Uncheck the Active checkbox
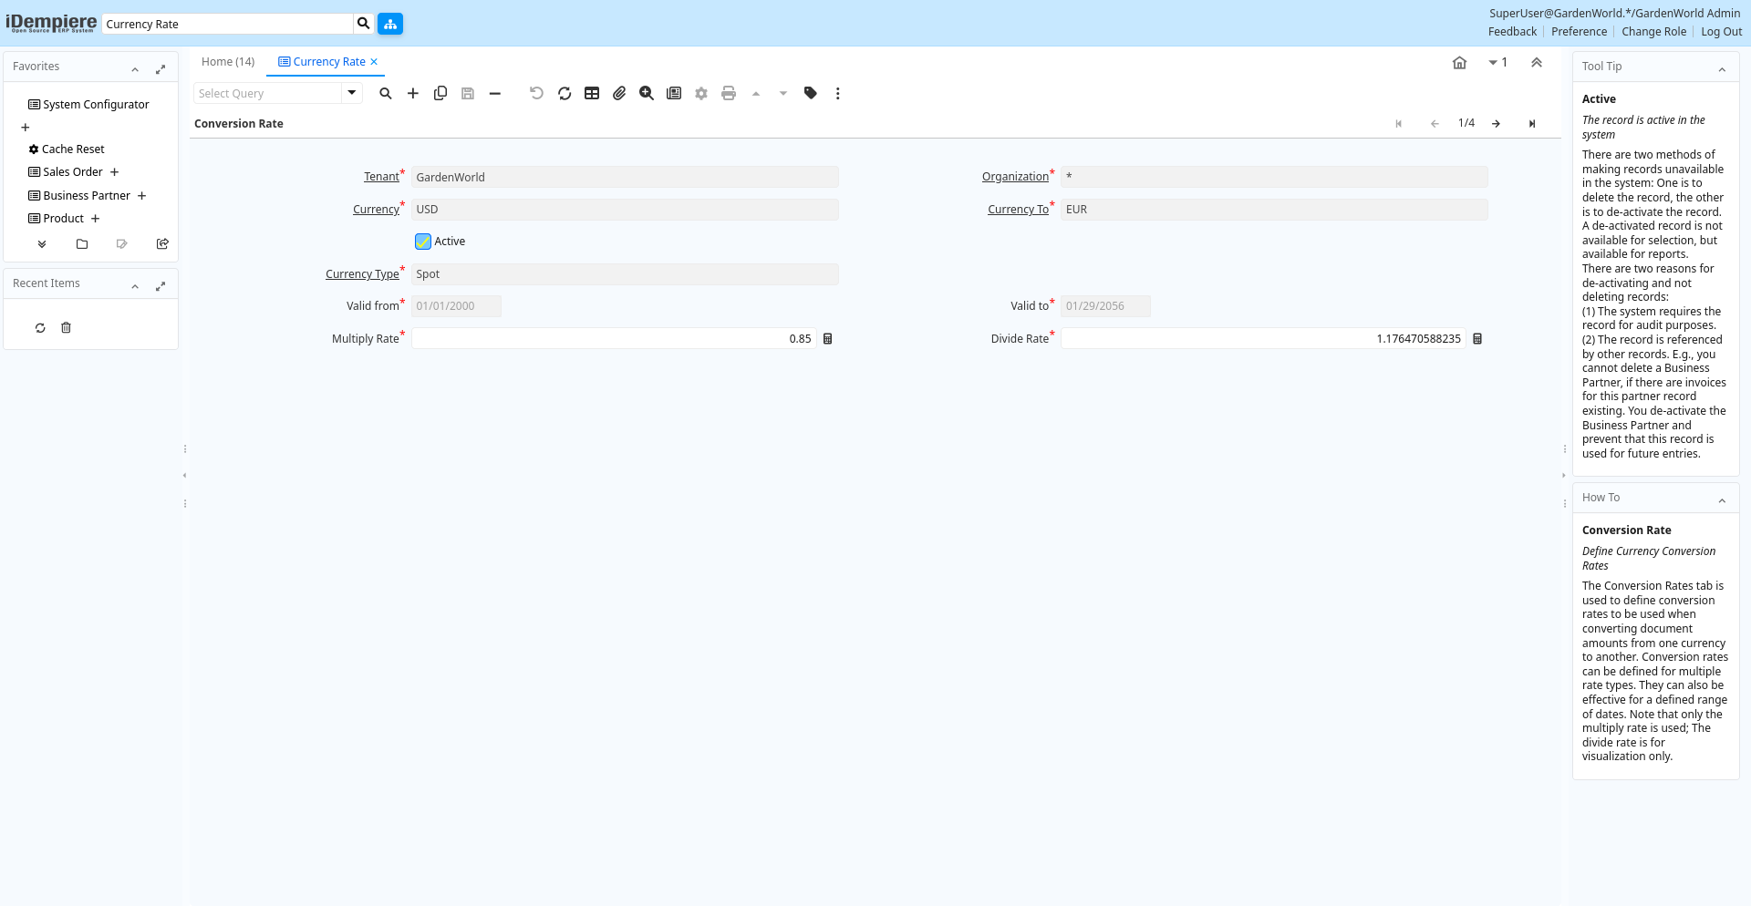 click(x=423, y=242)
